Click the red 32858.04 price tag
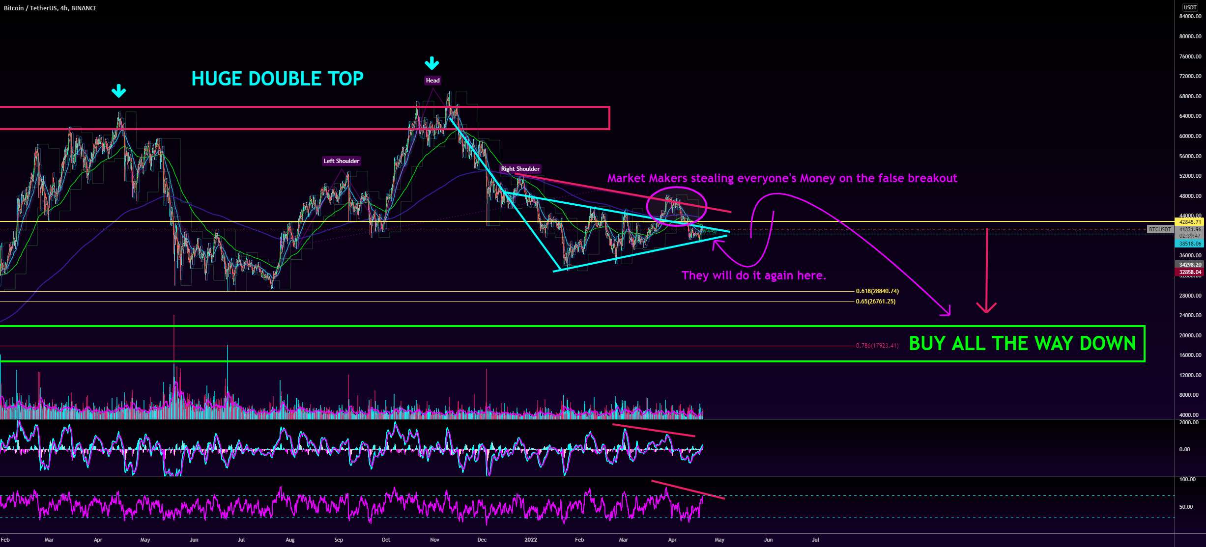Image resolution: width=1206 pixels, height=547 pixels. (x=1190, y=272)
